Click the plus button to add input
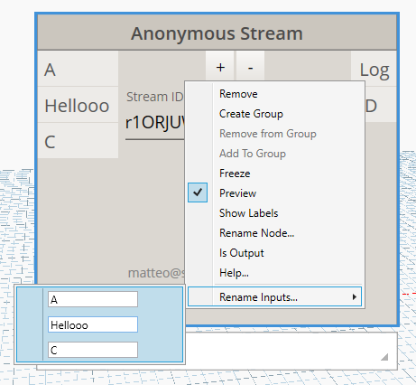The height and width of the screenshot is (385, 416). [220, 67]
